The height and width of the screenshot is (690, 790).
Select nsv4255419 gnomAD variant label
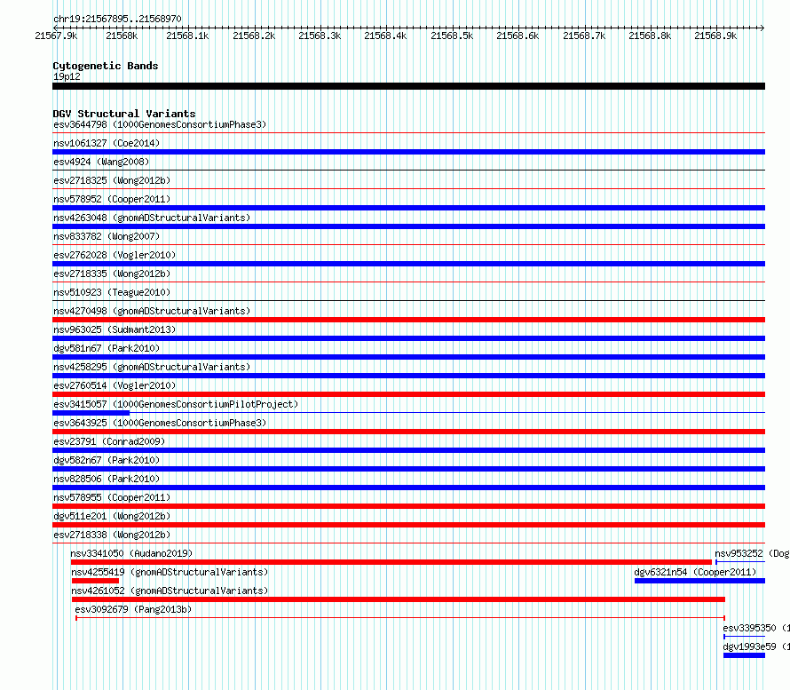(x=170, y=572)
